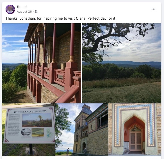The width and height of the screenshot is (164, 159).
Task: Open the Studio and Viewshed sign photo
Action: (28, 130)
